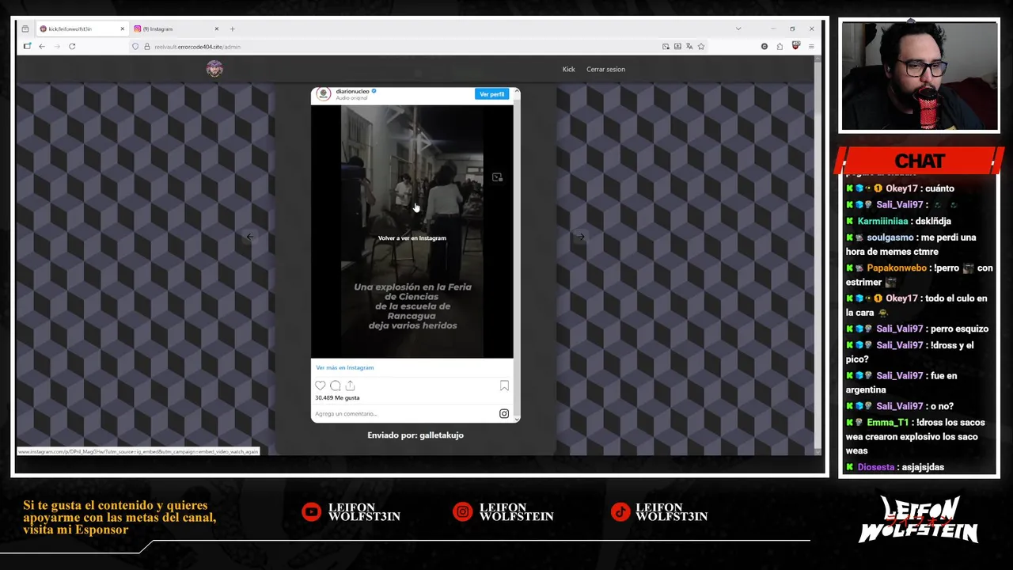The image size is (1013, 570).
Task: Click 'Audio original' label under username
Action: [352, 98]
